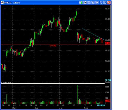Click the cyan 12.34 value on axis
The image size is (128, 110).
(x=108, y=80)
